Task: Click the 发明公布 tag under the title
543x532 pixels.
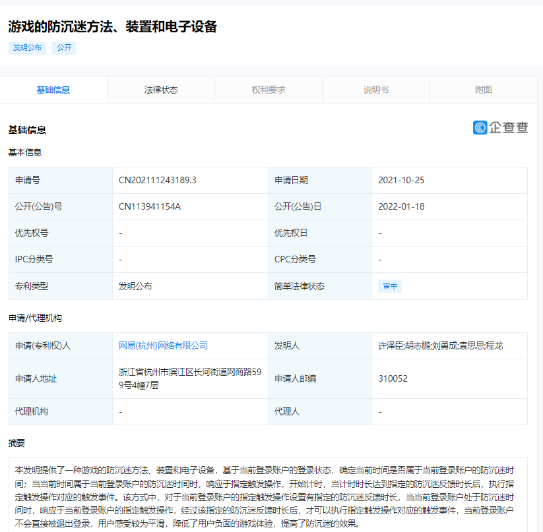Action: click(x=27, y=47)
